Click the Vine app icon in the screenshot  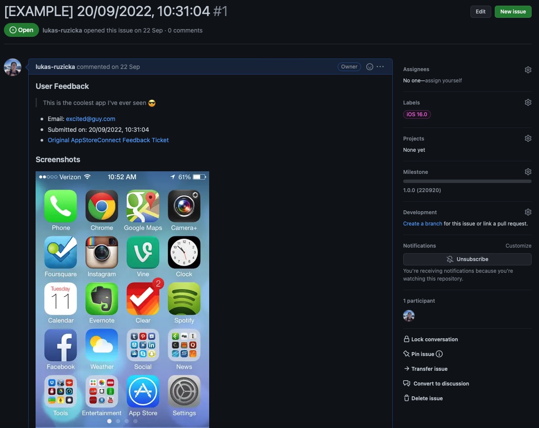[143, 252]
